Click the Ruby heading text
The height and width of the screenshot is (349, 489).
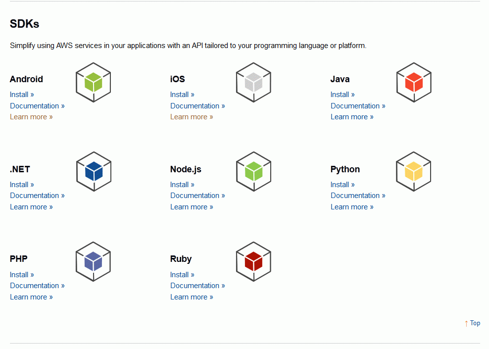click(x=181, y=259)
